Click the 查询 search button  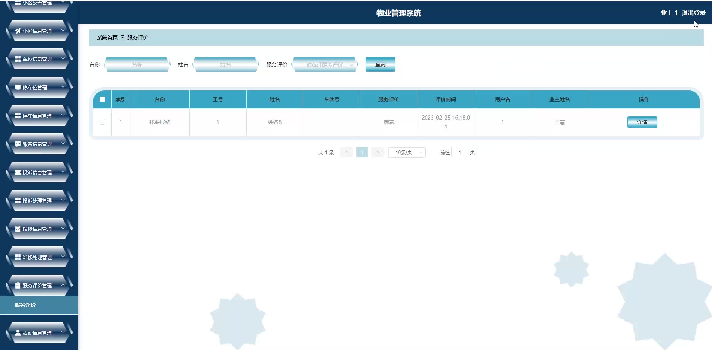pyautogui.click(x=380, y=64)
